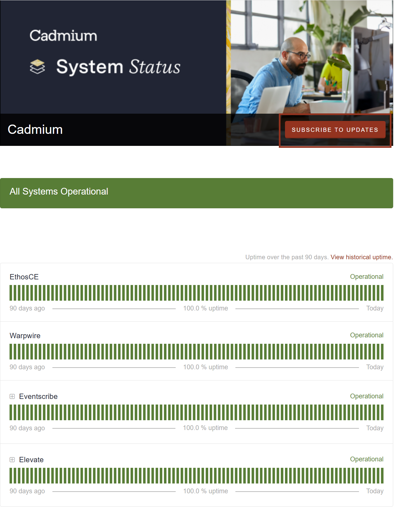
Task: Click the first day bar in Eventscribe uptime chart
Action: (x=11, y=412)
